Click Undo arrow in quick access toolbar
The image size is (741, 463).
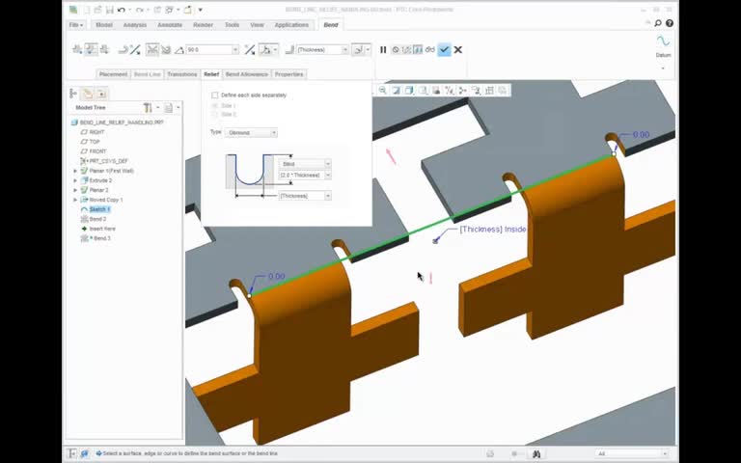(x=122, y=10)
